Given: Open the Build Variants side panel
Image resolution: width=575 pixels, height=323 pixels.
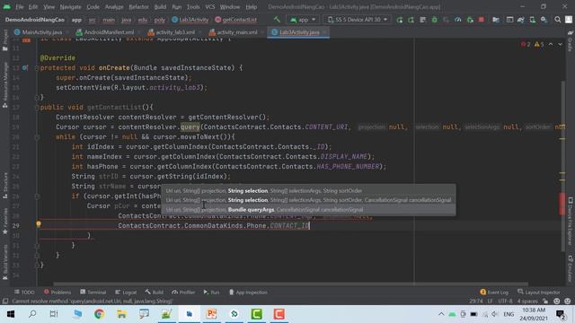Looking at the screenshot, I should pyautogui.click(x=4, y=262).
